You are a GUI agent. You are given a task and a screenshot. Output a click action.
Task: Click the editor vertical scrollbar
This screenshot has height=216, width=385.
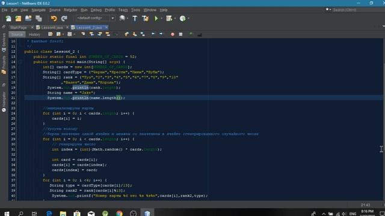384,119
